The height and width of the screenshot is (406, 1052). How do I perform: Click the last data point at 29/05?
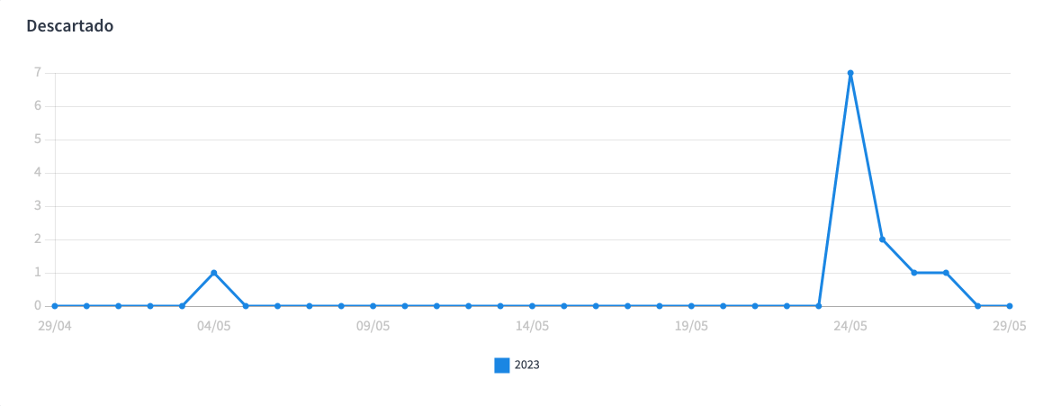click(x=1010, y=306)
